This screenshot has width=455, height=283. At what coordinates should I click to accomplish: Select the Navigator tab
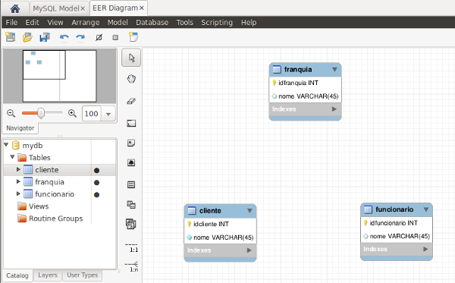point(20,128)
